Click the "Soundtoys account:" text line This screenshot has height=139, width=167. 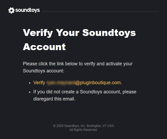tap(43, 71)
